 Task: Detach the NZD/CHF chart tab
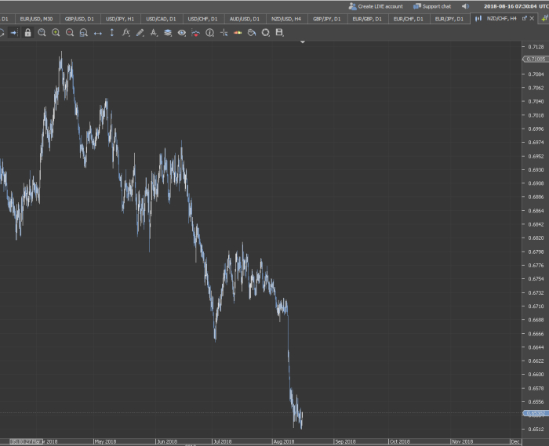[x=525, y=19]
